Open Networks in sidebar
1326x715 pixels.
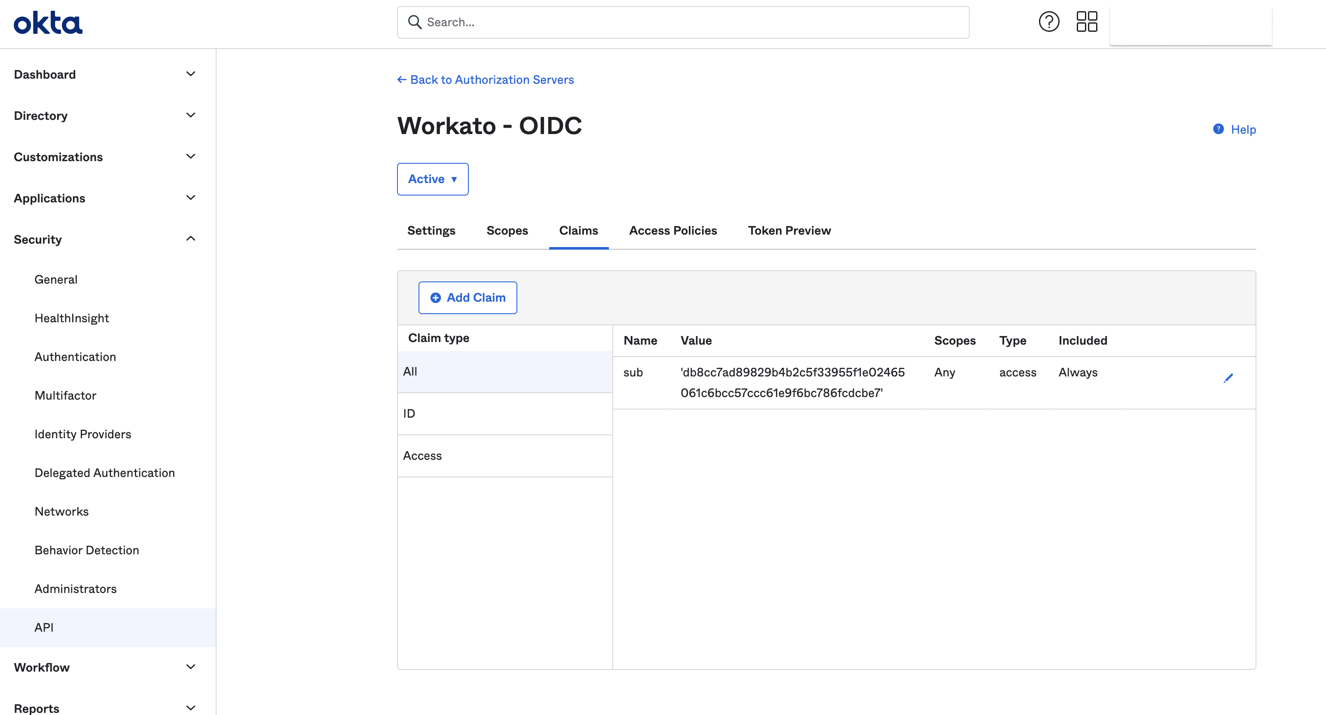[61, 511]
